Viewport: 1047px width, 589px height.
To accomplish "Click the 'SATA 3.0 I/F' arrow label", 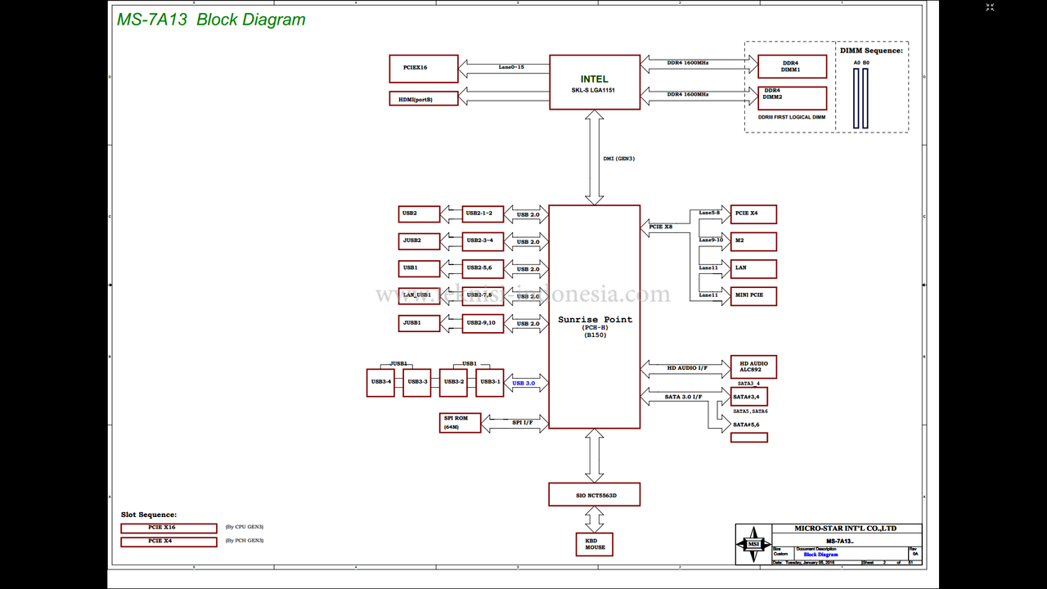I will pos(684,397).
